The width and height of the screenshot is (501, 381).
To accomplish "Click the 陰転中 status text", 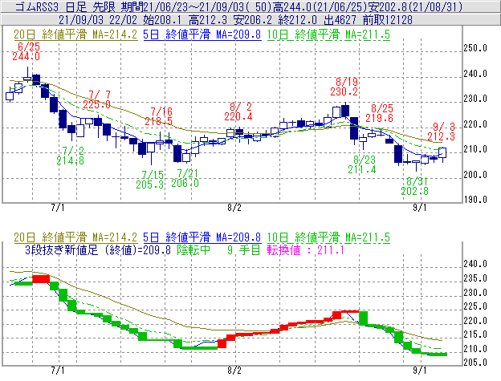I will pyautogui.click(x=194, y=249).
